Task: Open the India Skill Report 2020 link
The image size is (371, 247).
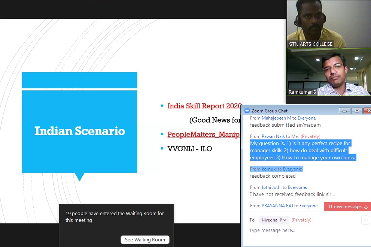Action: tap(204, 106)
